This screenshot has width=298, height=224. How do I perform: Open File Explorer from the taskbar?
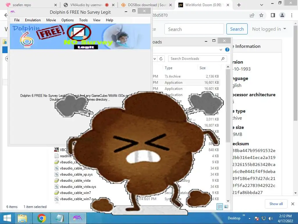coord(22,218)
